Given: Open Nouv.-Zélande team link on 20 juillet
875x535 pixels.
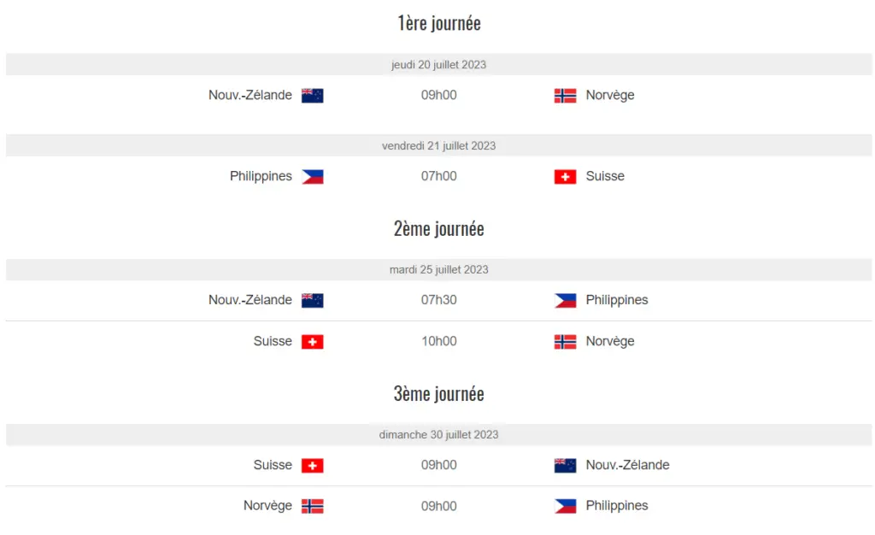Looking at the screenshot, I should (x=250, y=95).
